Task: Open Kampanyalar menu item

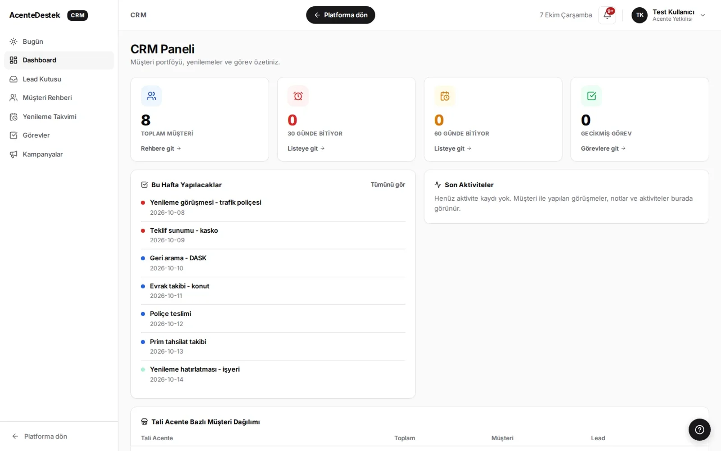Action: tap(59, 154)
